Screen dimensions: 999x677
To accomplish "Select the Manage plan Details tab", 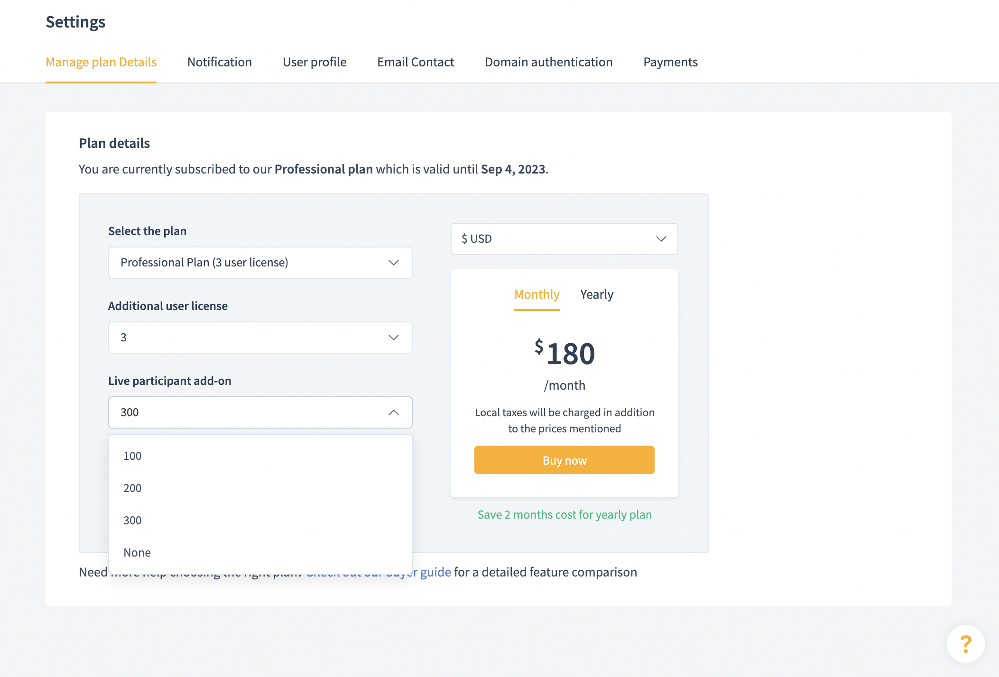I will click(101, 62).
